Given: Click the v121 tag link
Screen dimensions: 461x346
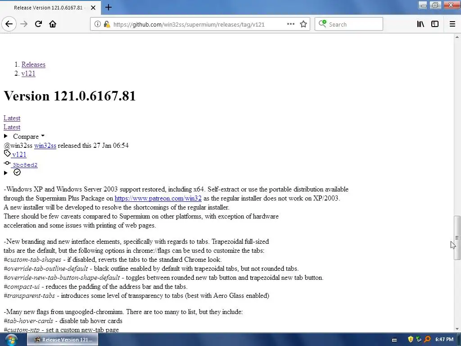Looking at the screenshot, I should 19,155.
